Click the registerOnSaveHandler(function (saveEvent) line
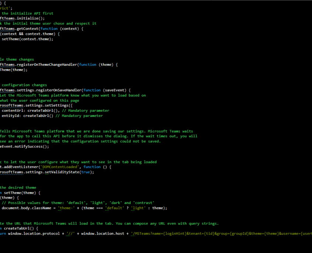The height and width of the screenshot is (253, 312). pos(65,90)
